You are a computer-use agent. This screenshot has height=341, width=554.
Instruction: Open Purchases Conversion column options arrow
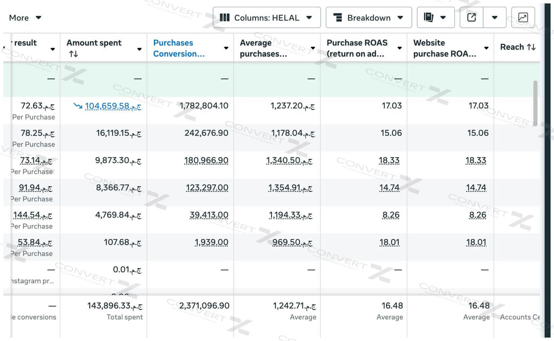(226, 48)
